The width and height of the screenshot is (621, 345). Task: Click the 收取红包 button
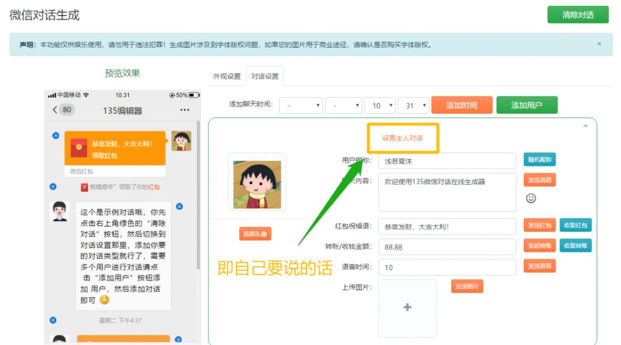tap(576, 225)
